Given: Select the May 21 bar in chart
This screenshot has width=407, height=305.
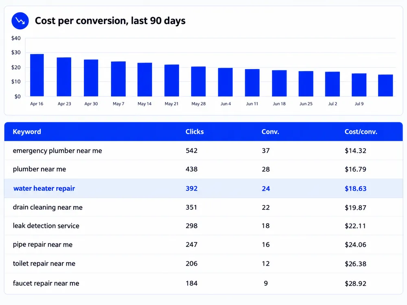Looking at the screenshot, I should pyautogui.click(x=172, y=81).
